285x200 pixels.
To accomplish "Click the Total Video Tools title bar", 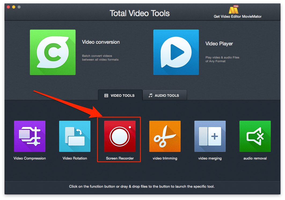I will tap(140, 13).
